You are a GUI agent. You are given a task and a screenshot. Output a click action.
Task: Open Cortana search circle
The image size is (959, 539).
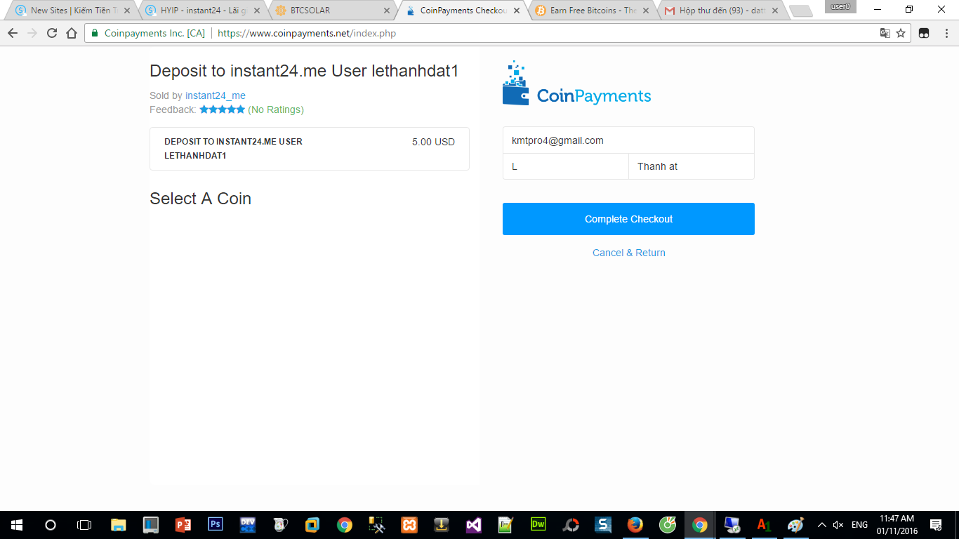(50, 525)
